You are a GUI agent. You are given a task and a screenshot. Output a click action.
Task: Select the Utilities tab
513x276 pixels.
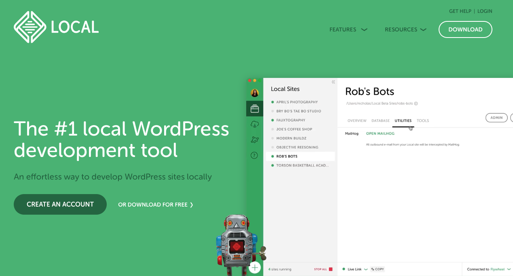tap(403, 121)
